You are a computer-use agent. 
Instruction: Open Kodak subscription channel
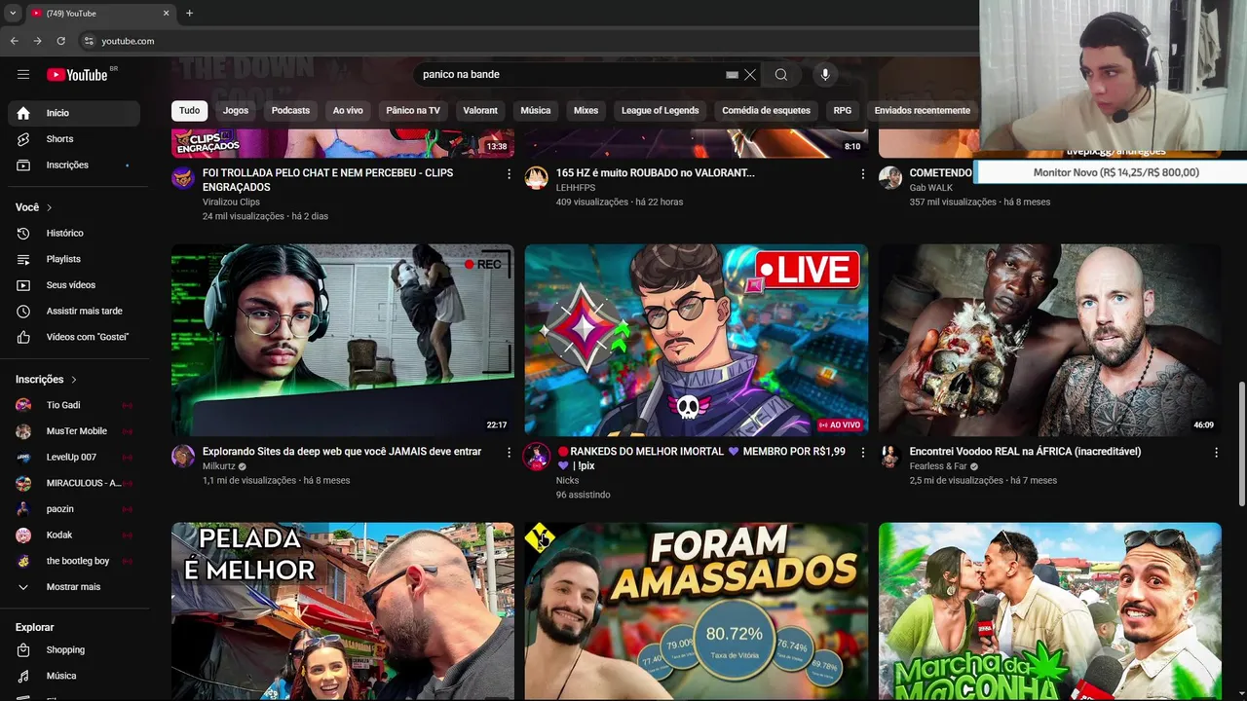[74, 535]
